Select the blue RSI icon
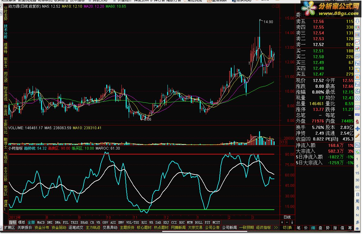362x234 pixels. [x=357, y=115]
